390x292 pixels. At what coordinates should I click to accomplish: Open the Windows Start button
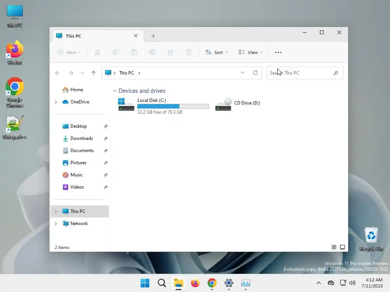(x=145, y=283)
